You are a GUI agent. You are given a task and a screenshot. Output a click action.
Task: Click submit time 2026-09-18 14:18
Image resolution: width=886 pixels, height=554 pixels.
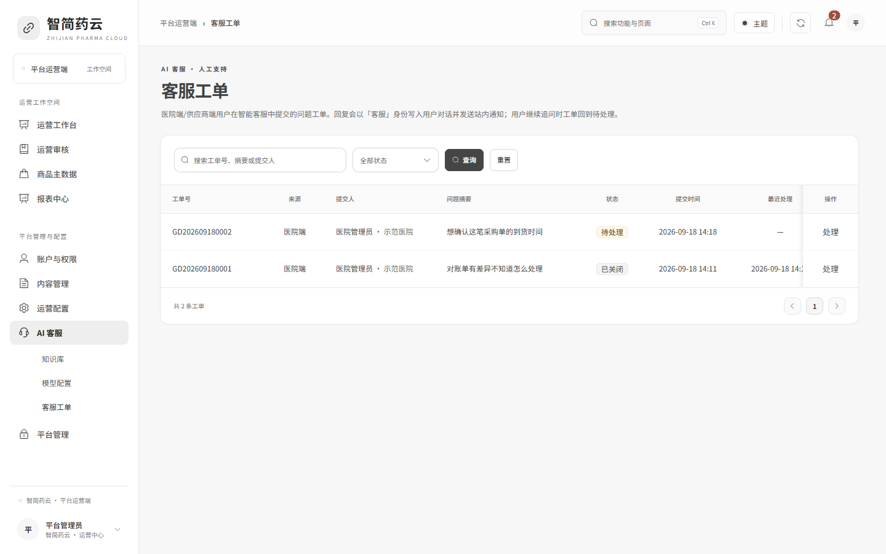pos(688,232)
